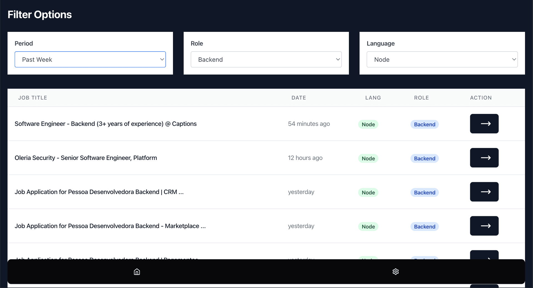Click the Node tag on the Captions row
Image resolution: width=533 pixels, height=288 pixels.
tap(368, 124)
